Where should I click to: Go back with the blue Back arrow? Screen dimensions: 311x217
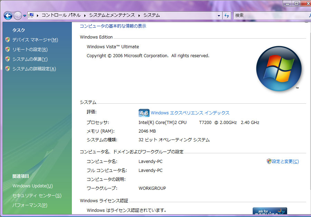point(8,15)
